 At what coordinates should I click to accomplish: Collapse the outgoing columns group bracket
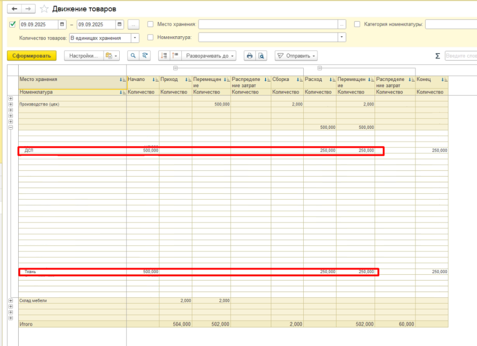[x=320, y=68]
